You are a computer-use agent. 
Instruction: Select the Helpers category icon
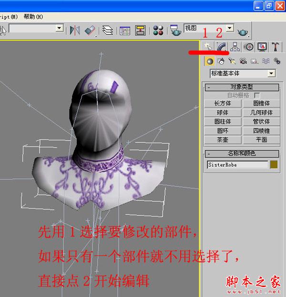point(255,61)
